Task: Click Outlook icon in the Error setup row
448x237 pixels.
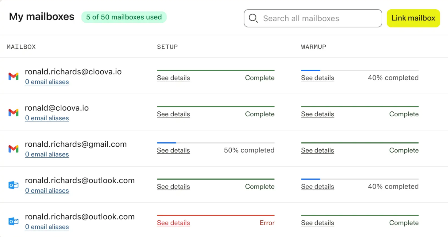Action: tap(13, 221)
